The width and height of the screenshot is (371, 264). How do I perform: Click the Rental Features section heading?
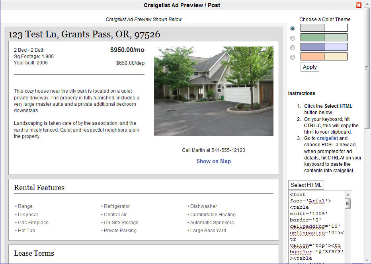(39, 188)
